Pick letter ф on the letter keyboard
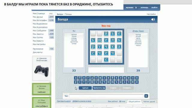The width and height of the screenshot is (192, 108). 92,82
